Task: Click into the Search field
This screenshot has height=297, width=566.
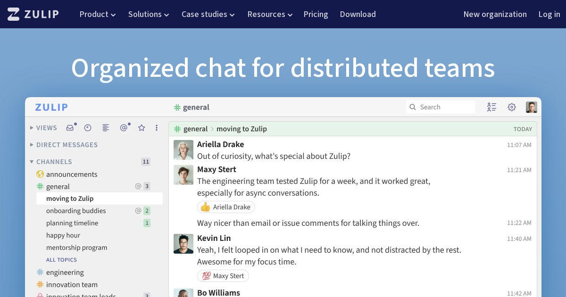Action: pyautogui.click(x=441, y=107)
